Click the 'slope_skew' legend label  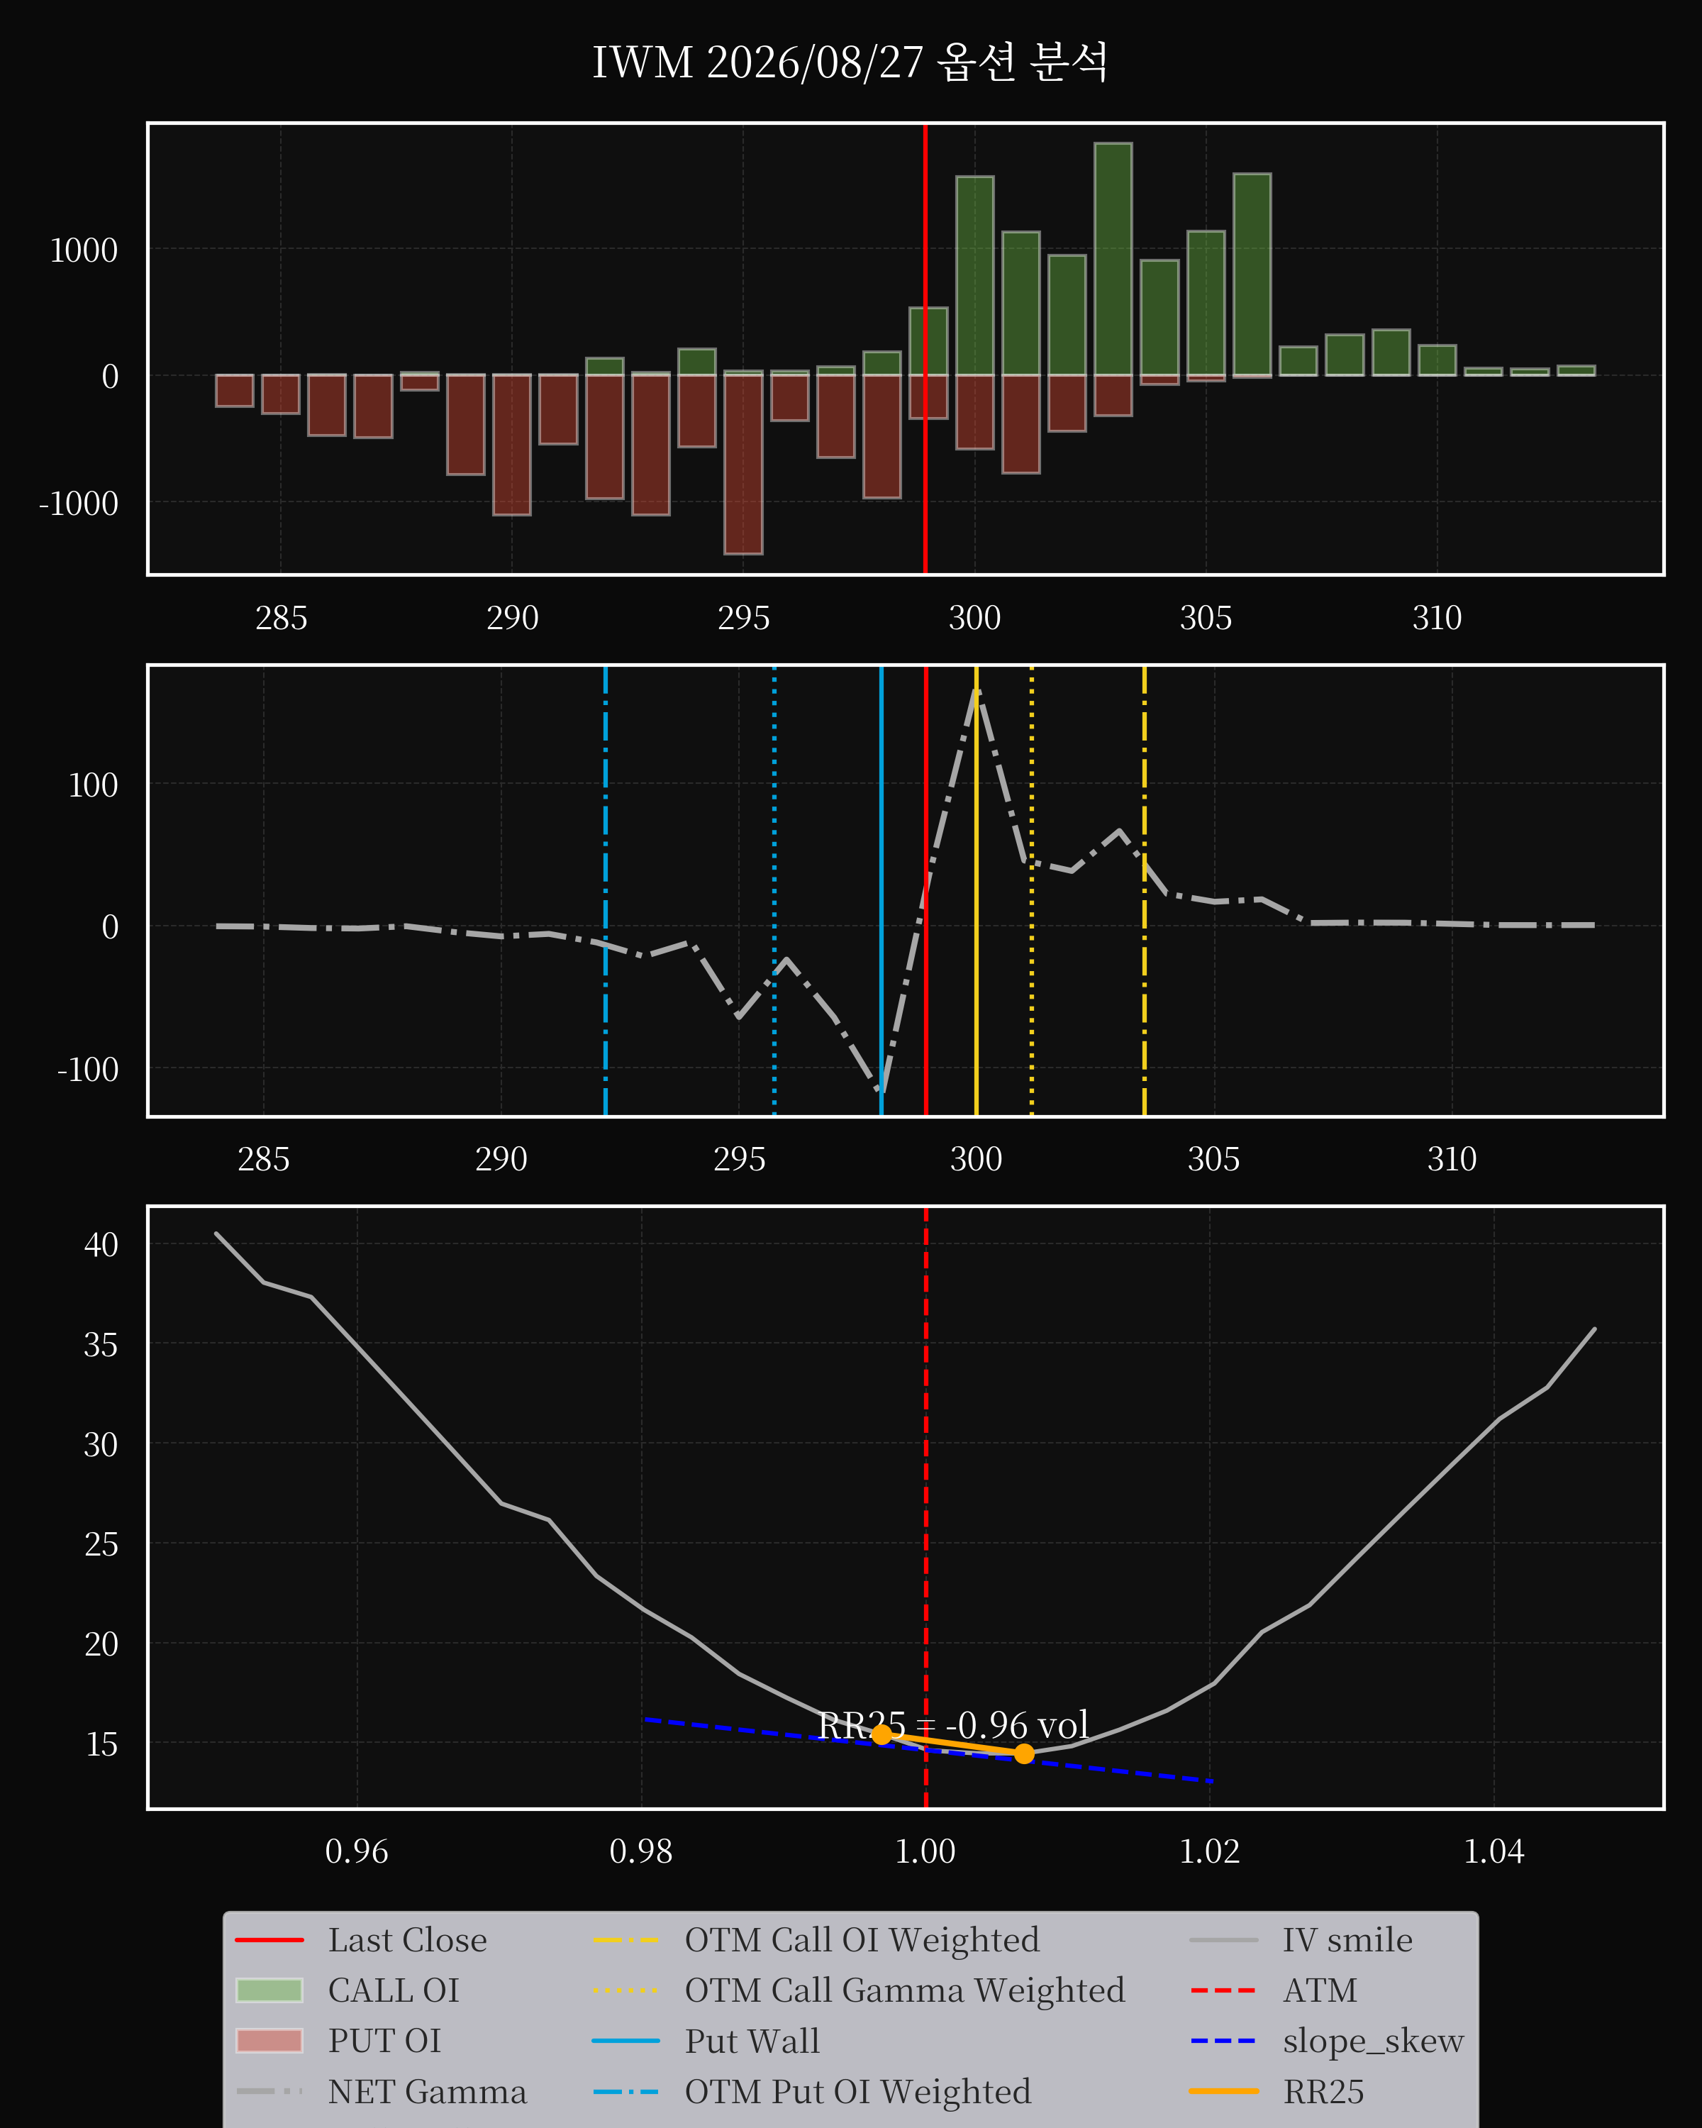[x=1374, y=2041]
